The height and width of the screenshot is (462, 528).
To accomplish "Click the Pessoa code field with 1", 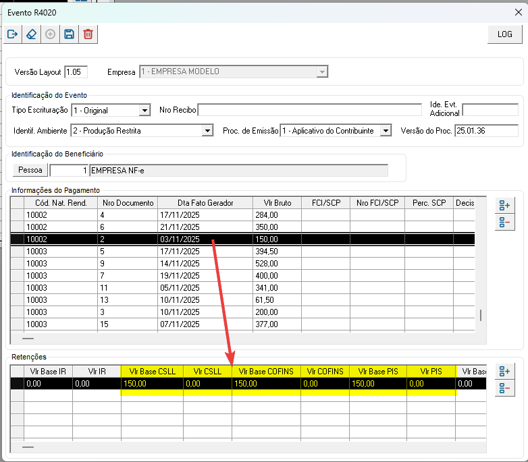I will pos(69,171).
